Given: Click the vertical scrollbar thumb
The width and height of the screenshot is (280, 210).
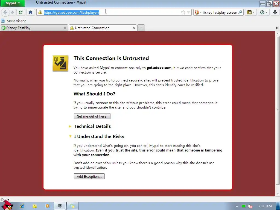Looking at the screenshot, I should click(x=278, y=110).
